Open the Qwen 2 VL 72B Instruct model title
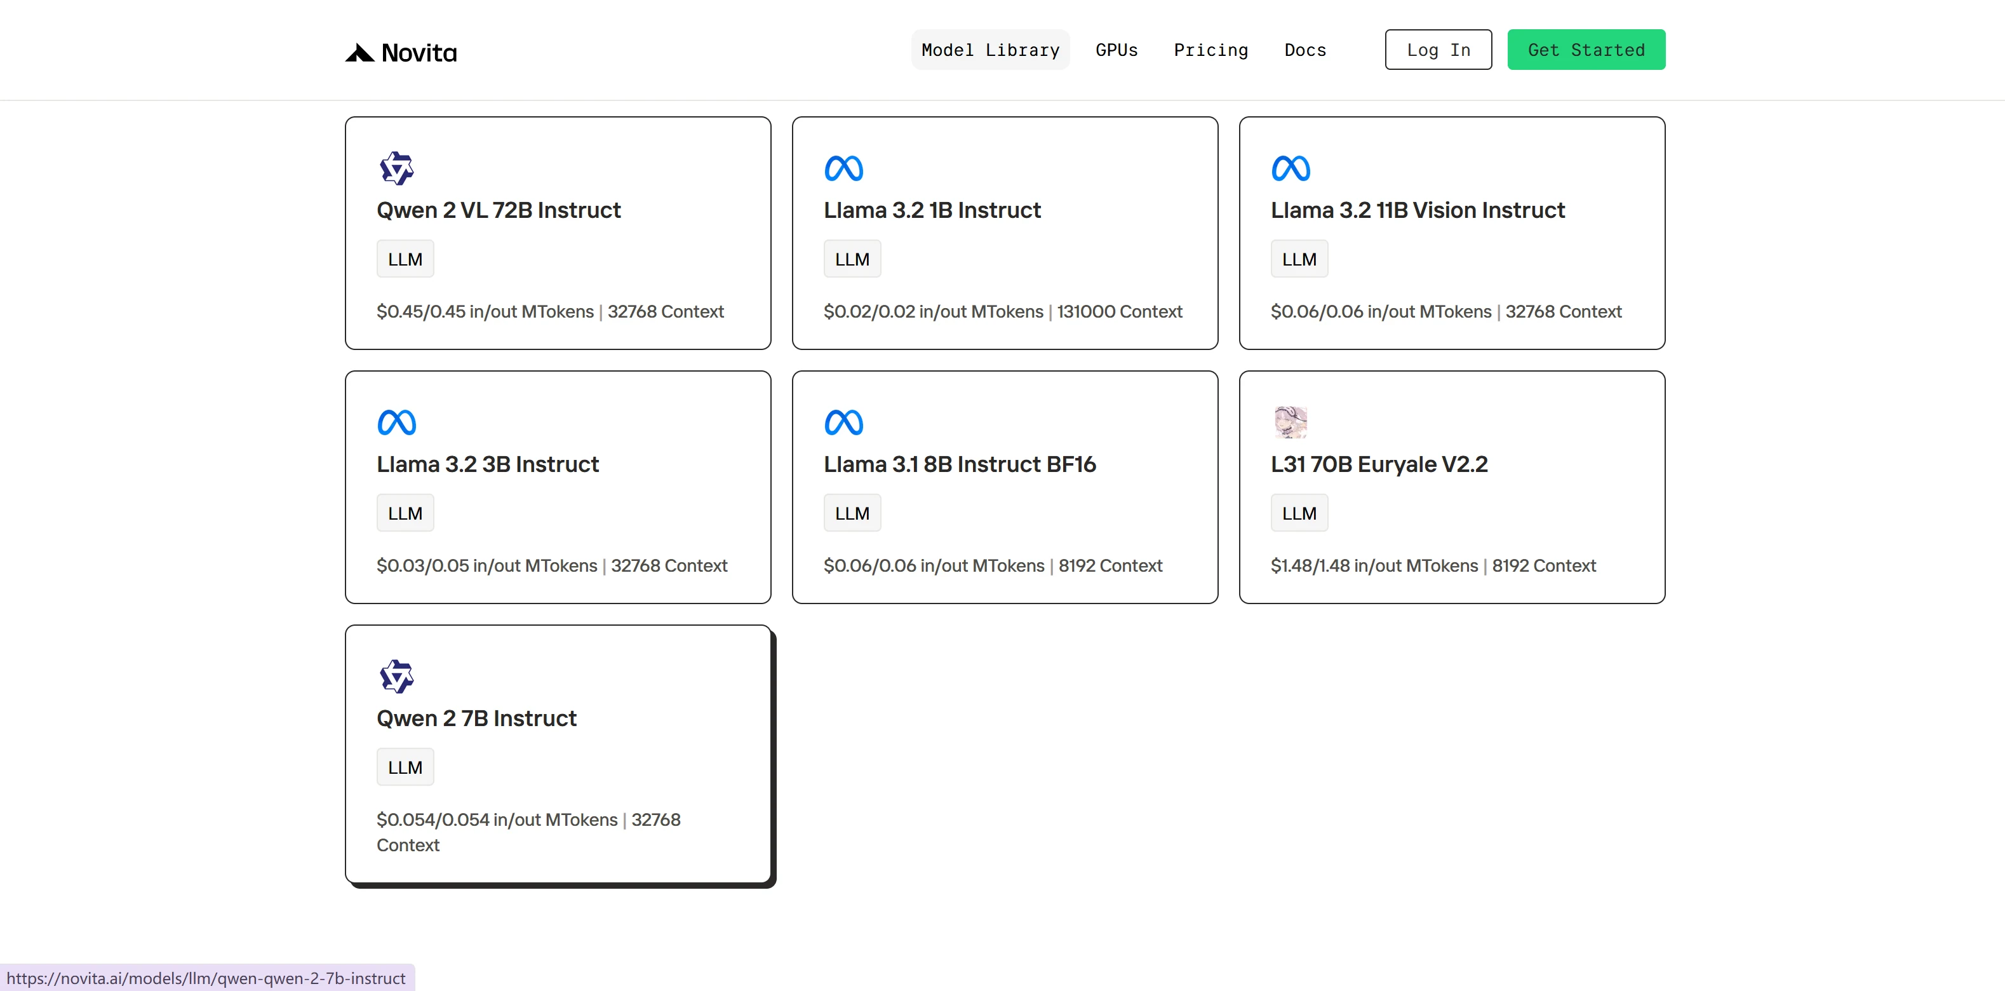Image resolution: width=2005 pixels, height=991 pixels. [x=498, y=210]
